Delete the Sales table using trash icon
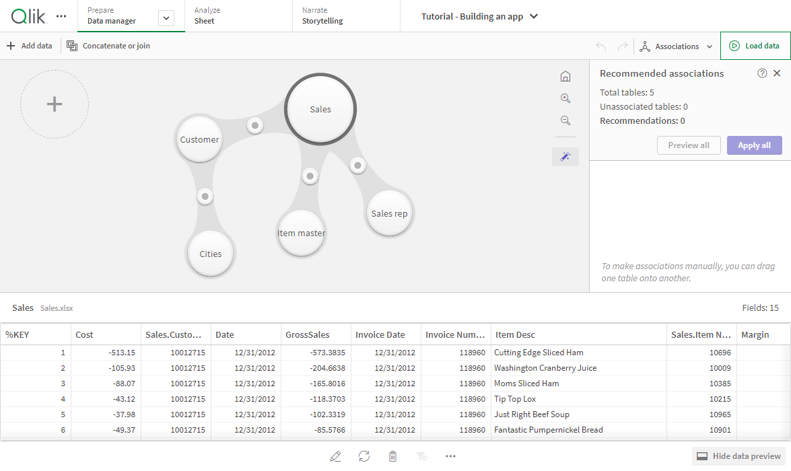791x471 pixels. pos(393,456)
